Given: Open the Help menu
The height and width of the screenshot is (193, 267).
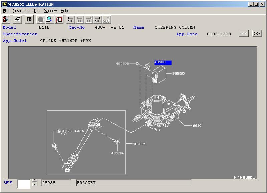Looking at the screenshot, I should (64, 11).
